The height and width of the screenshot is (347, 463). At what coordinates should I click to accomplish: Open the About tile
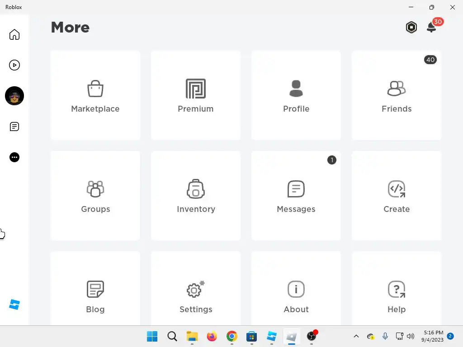pos(296,288)
